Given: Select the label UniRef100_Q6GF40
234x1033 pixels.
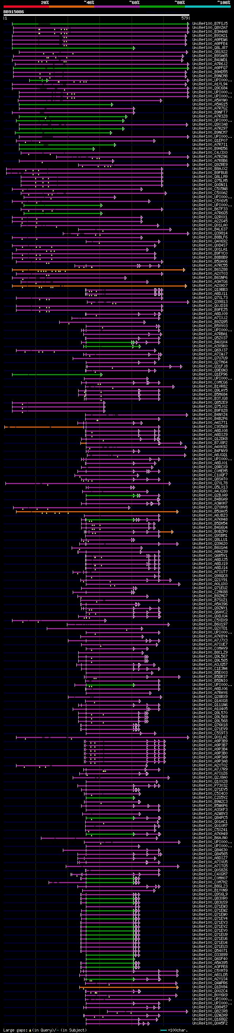Looking at the screenshot, I should [x=210, y=959].
